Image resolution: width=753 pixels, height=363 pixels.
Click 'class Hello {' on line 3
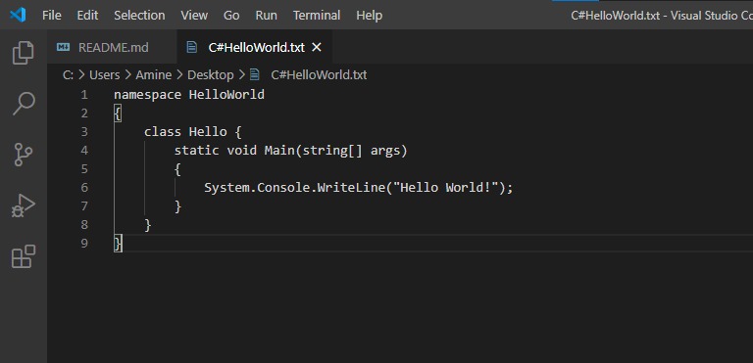(192, 131)
